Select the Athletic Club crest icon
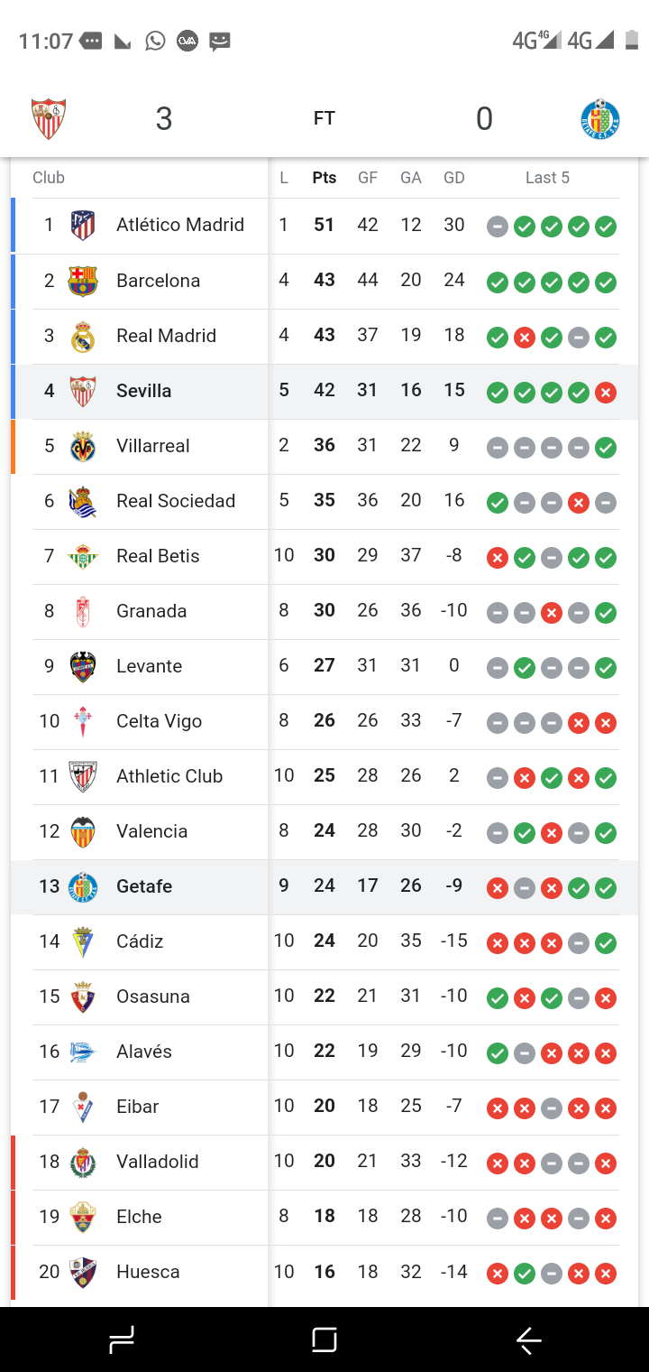 pos(83,776)
